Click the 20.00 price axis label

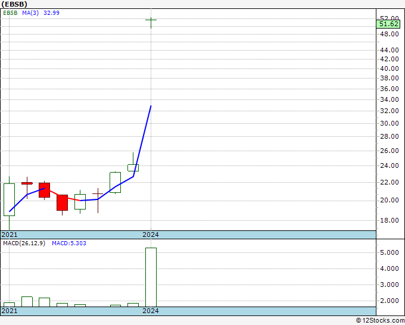[390, 201]
